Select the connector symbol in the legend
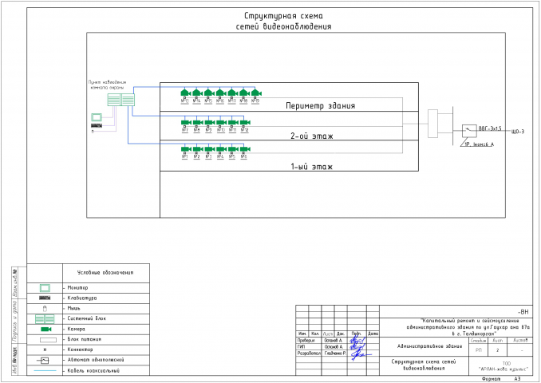The image size is (541, 383). 45,349
